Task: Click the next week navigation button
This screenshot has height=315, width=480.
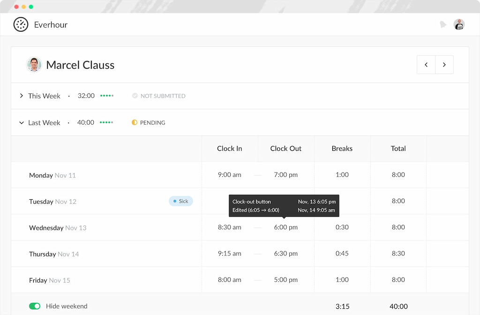Action: click(x=444, y=65)
